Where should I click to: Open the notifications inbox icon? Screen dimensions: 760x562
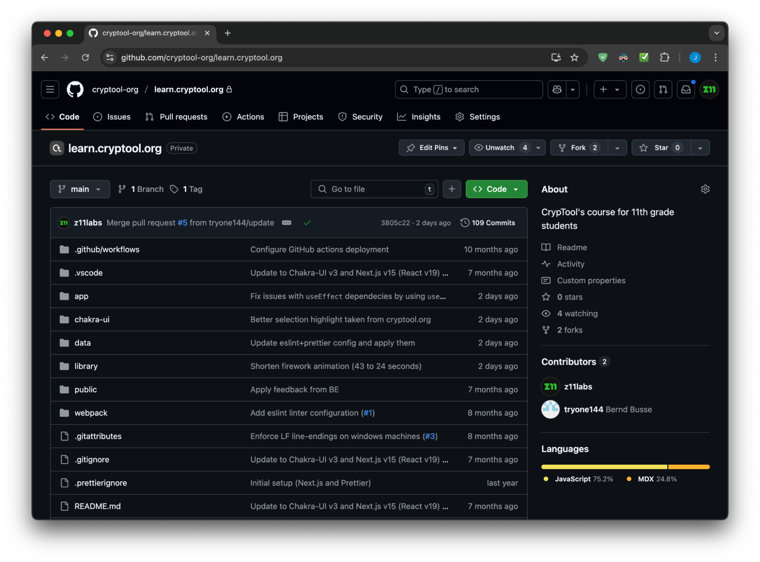coord(685,89)
